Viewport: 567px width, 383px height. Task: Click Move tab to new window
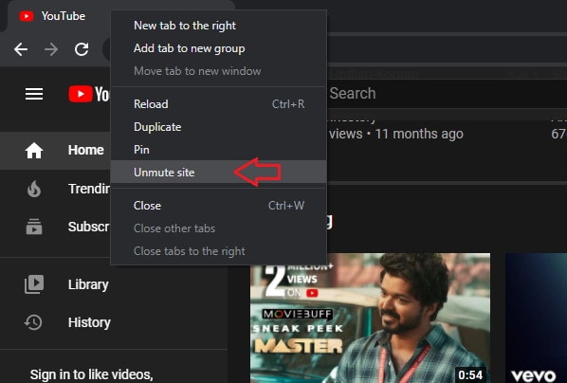(x=218, y=71)
